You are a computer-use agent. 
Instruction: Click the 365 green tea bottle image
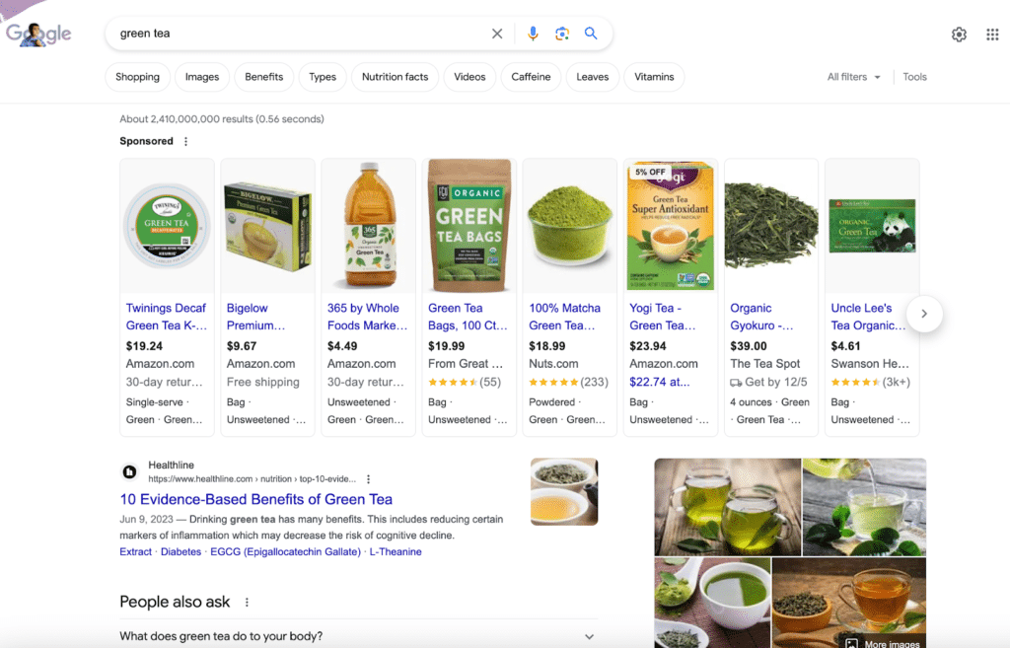369,224
